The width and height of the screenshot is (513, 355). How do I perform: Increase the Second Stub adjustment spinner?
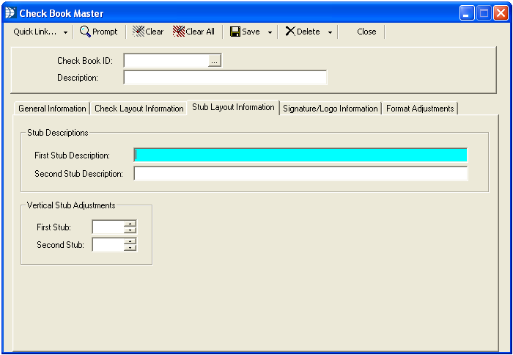pos(130,241)
